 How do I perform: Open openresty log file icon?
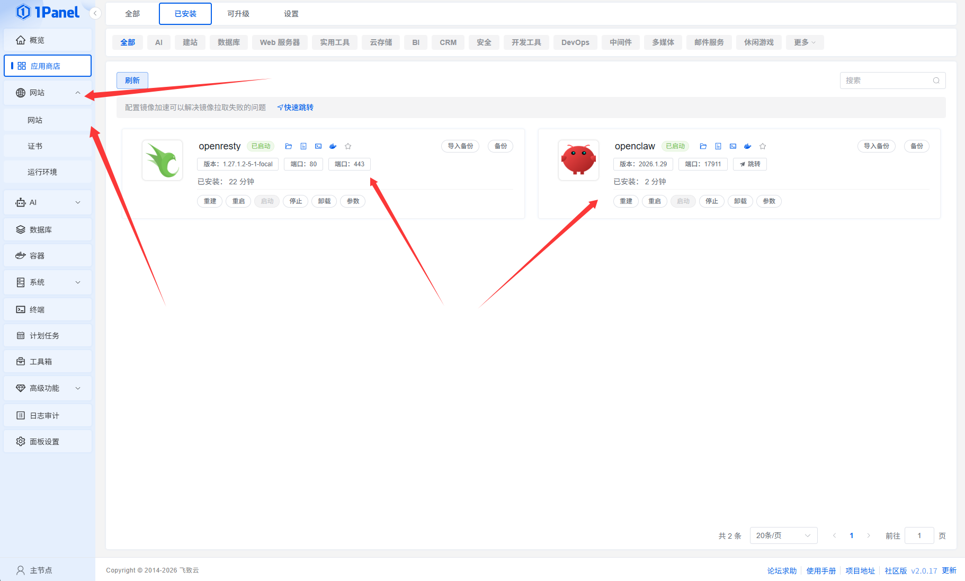[x=303, y=146]
